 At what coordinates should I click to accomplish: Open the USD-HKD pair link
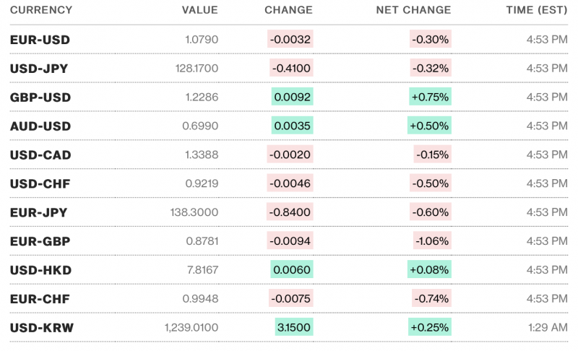pos(40,270)
